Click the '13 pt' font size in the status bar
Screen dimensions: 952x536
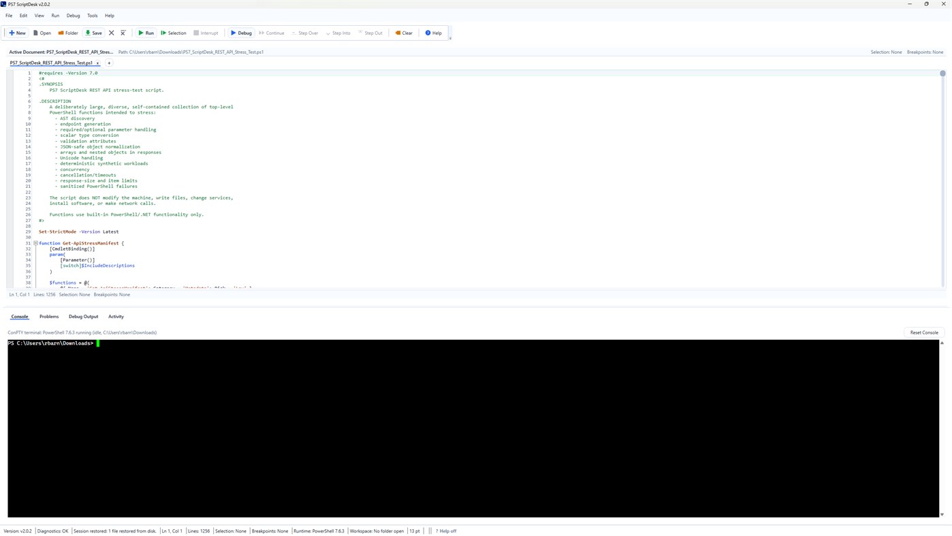[x=415, y=531]
